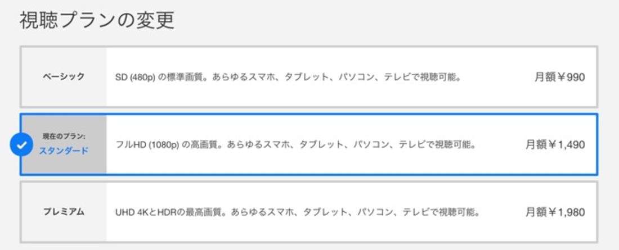Click the 現在のプラン: label
The height and width of the screenshot is (250, 619).
tap(64, 137)
